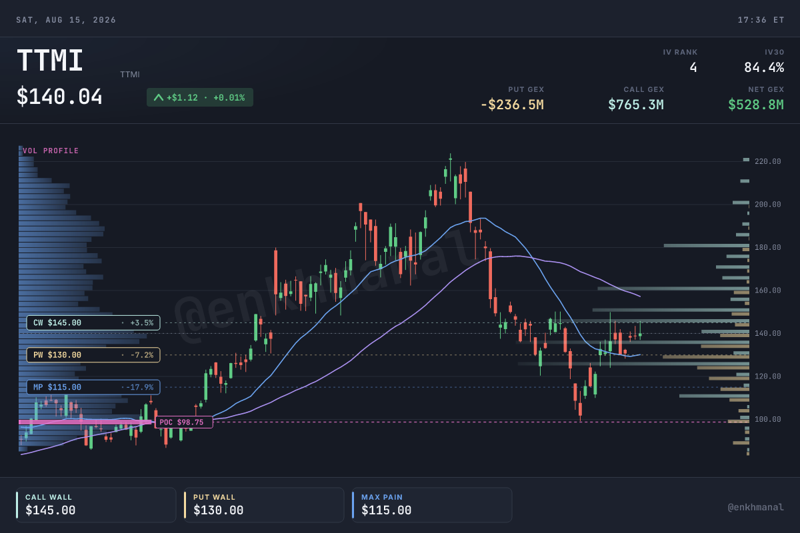Open the Put Wall $130.00 card

click(264, 505)
